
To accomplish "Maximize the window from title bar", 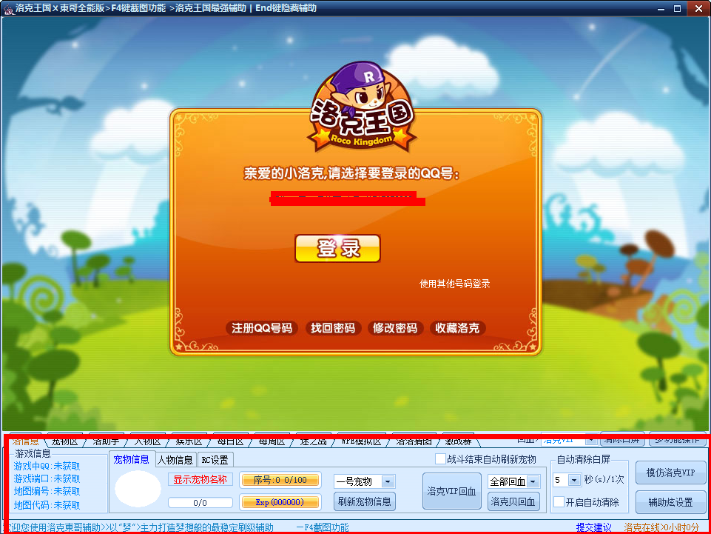I will click(678, 8).
